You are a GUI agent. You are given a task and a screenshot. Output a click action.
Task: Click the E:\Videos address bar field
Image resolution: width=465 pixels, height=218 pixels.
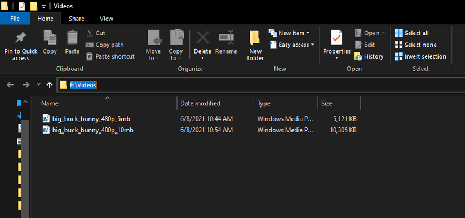click(261, 85)
